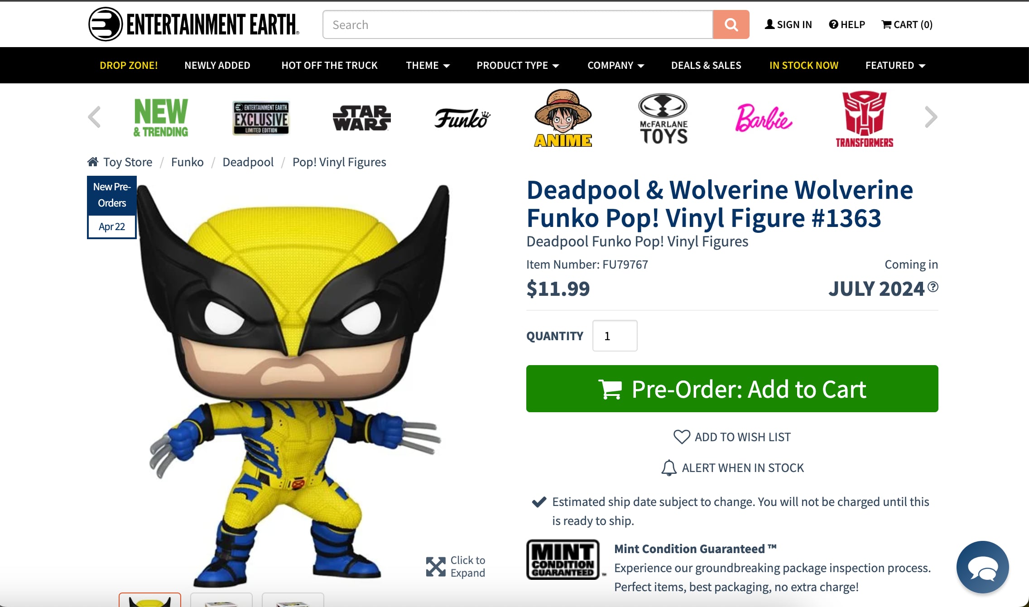Open the In Stock Now section
This screenshot has height=607, width=1029.
(x=803, y=65)
